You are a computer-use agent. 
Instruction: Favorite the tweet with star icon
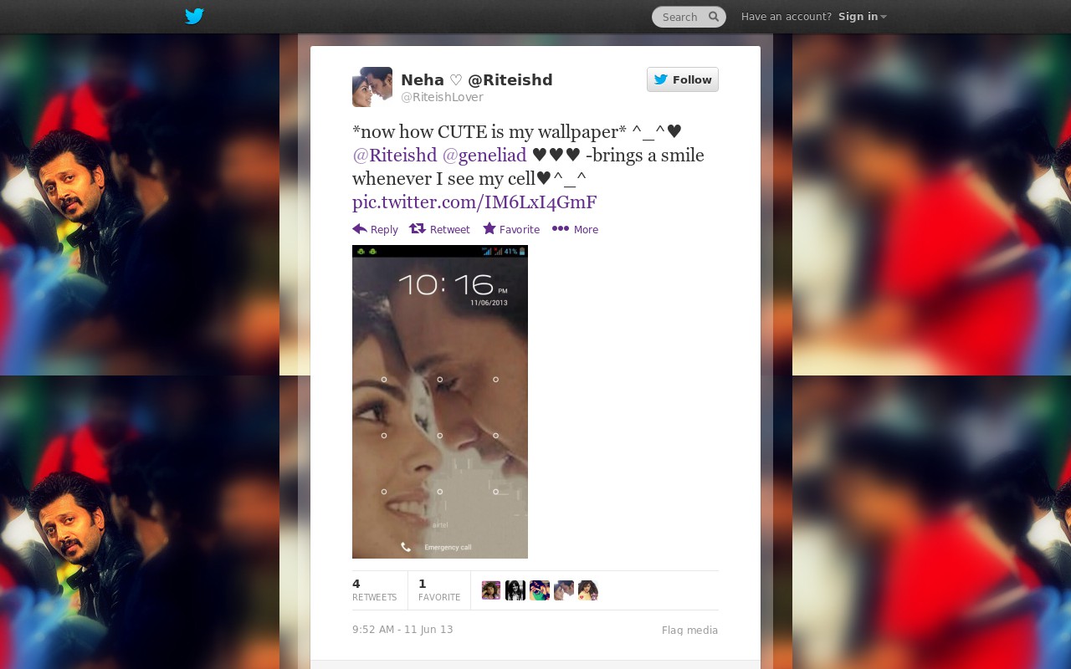pyautogui.click(x=511, y=229)
